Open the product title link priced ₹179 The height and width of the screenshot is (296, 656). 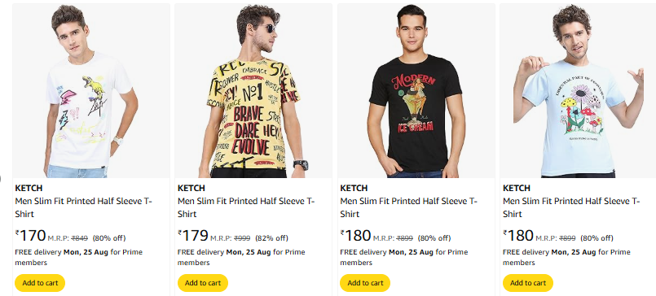click(246, 207)
